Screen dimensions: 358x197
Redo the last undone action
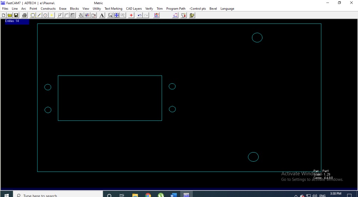click(146, 15)
